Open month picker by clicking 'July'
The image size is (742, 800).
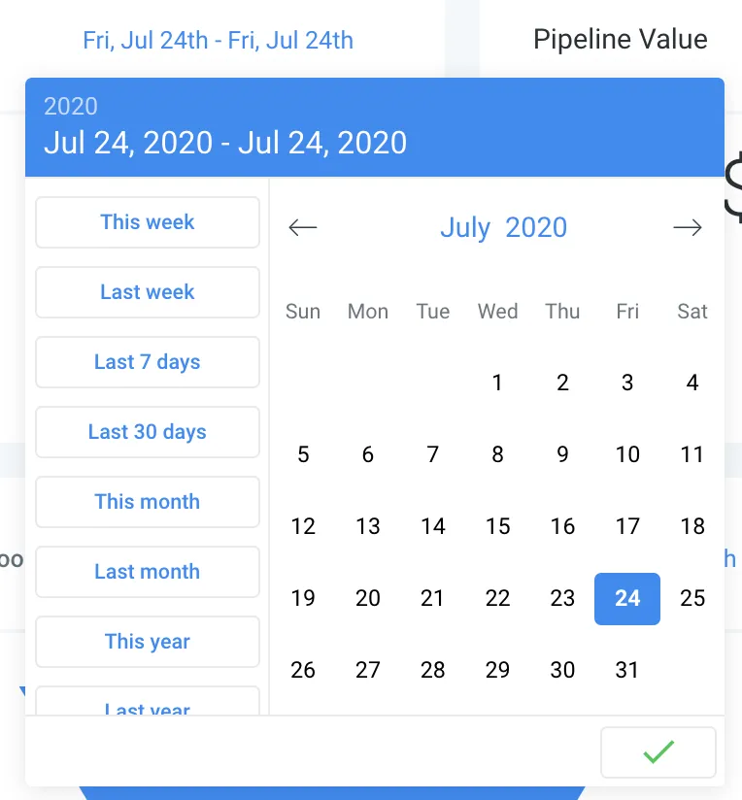pos(465,228)
